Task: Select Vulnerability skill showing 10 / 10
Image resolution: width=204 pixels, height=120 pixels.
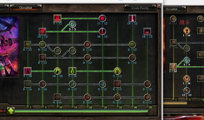Action: [57, 71]
